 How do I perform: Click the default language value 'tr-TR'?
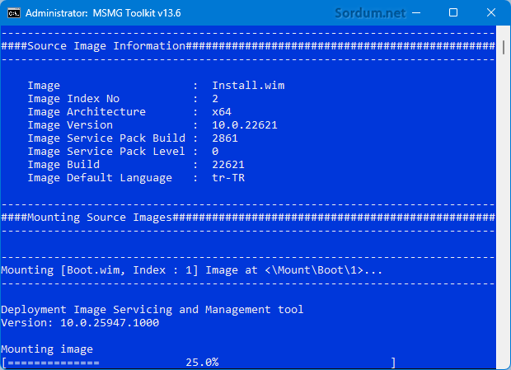click(x=228, y=177)
